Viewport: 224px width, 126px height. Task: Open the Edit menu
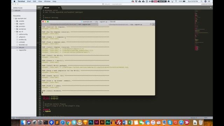pos(34,1)
